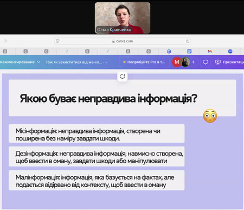Select the slide heading about неправдива інформація
Image resolution: width=244 pixels, height=210 pixels.
click(108, 99)
